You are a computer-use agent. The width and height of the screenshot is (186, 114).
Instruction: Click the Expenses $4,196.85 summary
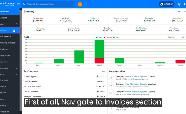click(41, 29)
